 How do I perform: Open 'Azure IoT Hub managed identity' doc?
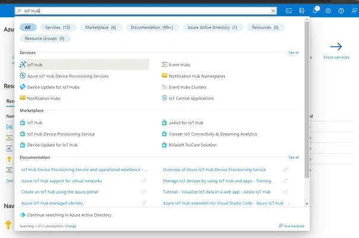point(52,203)
